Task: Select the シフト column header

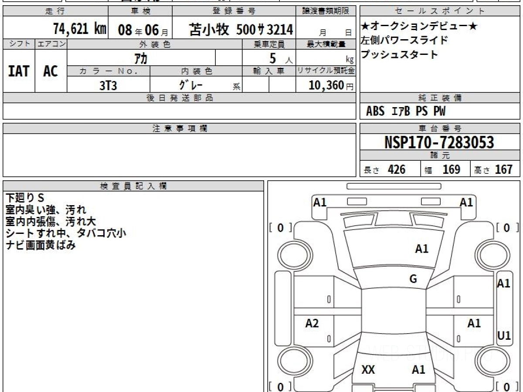Action: (19, 44)
